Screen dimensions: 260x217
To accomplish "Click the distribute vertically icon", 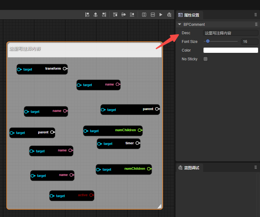I will [144, 15].
